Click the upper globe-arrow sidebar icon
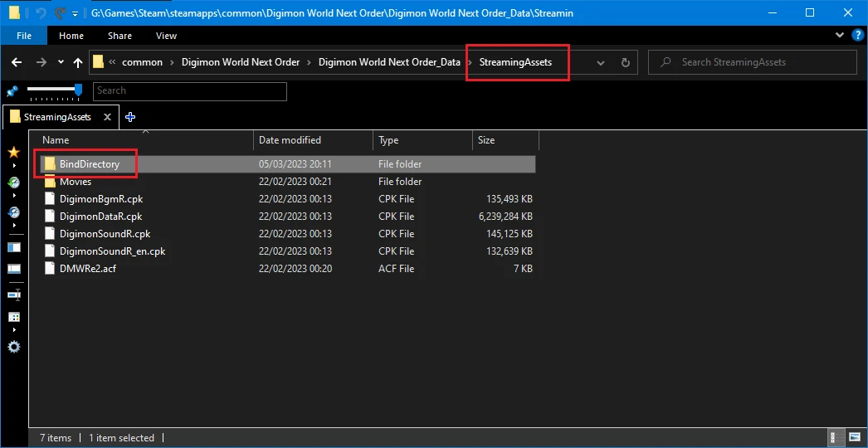Viewport: 868px width, 448px height. coord(14,183)
